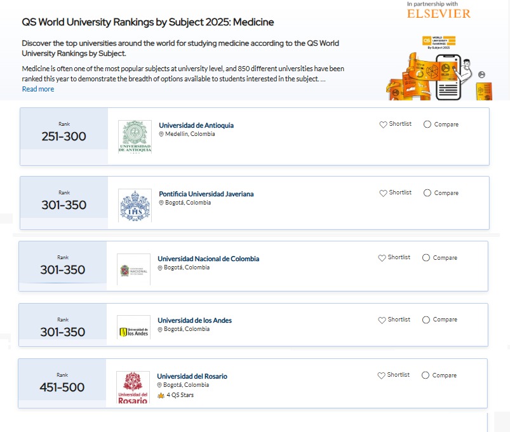
Task: Click the 4 QS Stars label
Action: pos(180,395)
